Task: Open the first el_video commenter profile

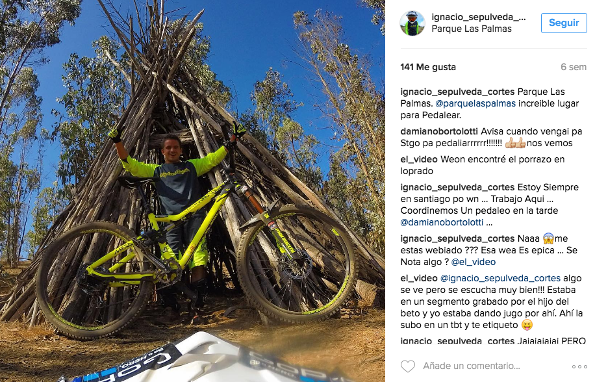Action: point(419,159)
